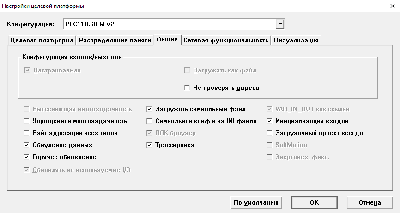Go to Сетевая функциональность tab
This screenshot has height=213, width=400.
click(226, 41)
